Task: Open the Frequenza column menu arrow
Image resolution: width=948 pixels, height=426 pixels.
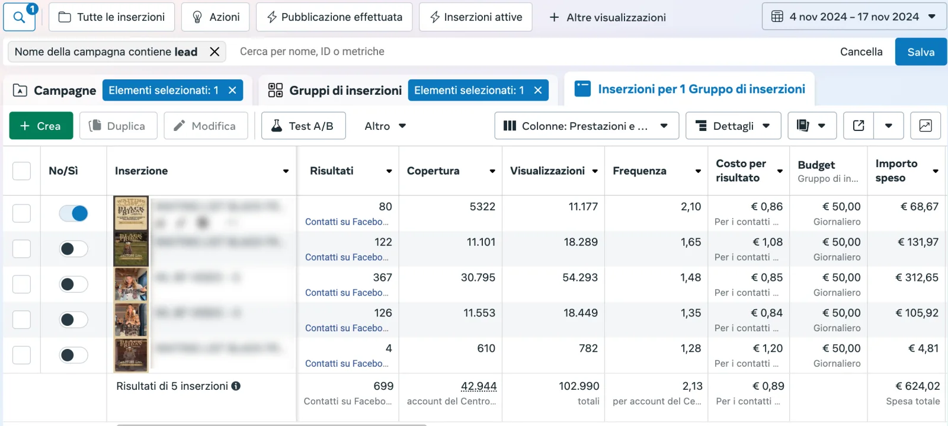Action: pos(698,171)
